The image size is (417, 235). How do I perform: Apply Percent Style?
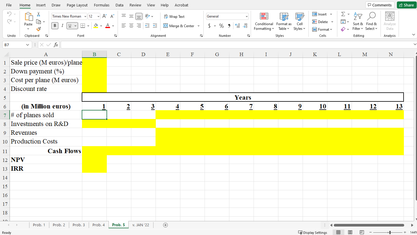tap(221, 26)
